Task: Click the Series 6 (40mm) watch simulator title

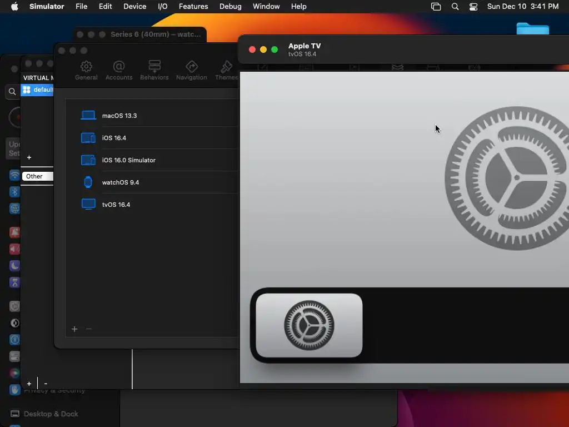Action: [156, 34]
